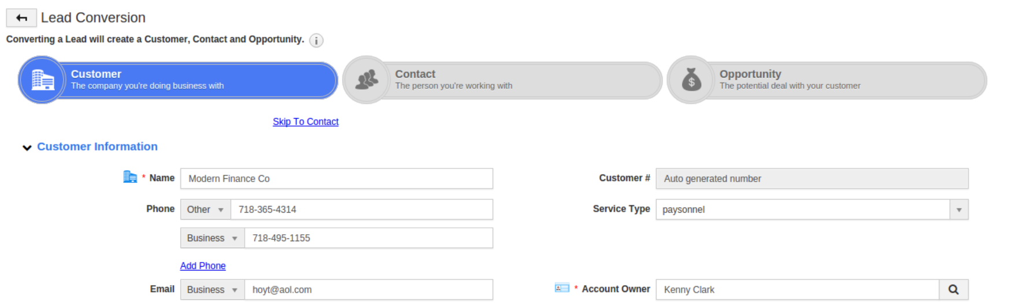Click the customer Name input field
Viewport: 1011px width, 303px height.
pos(336,179)
